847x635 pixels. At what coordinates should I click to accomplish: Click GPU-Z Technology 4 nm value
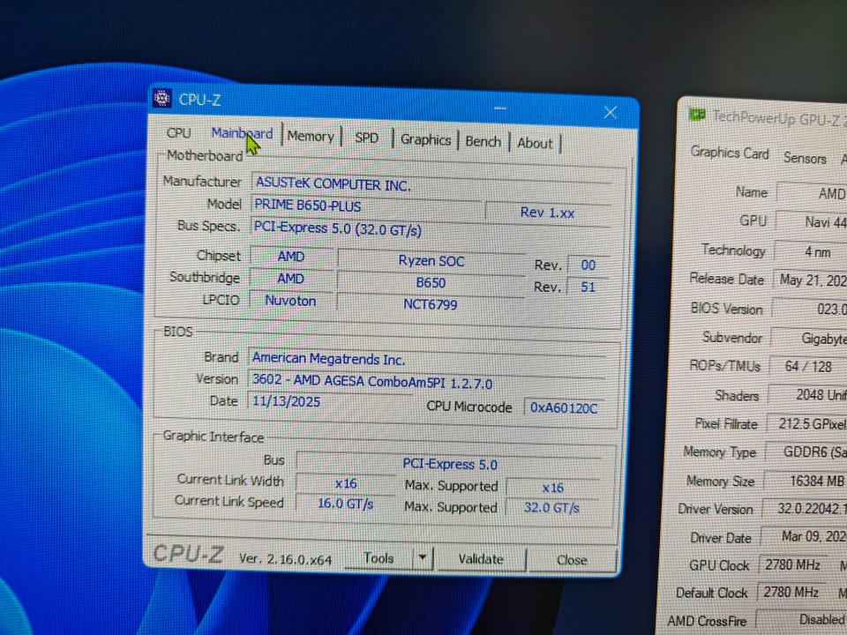click(x=811, y=251)
